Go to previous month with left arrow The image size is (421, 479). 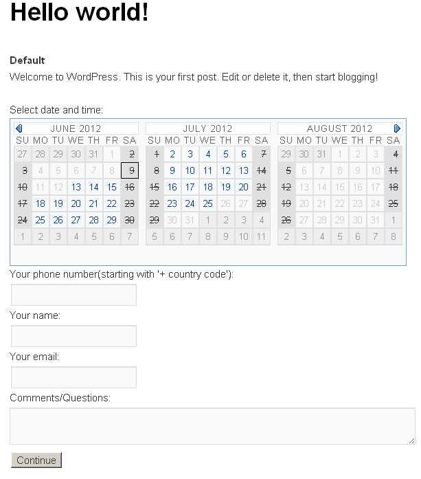click(x=19, y=129)
